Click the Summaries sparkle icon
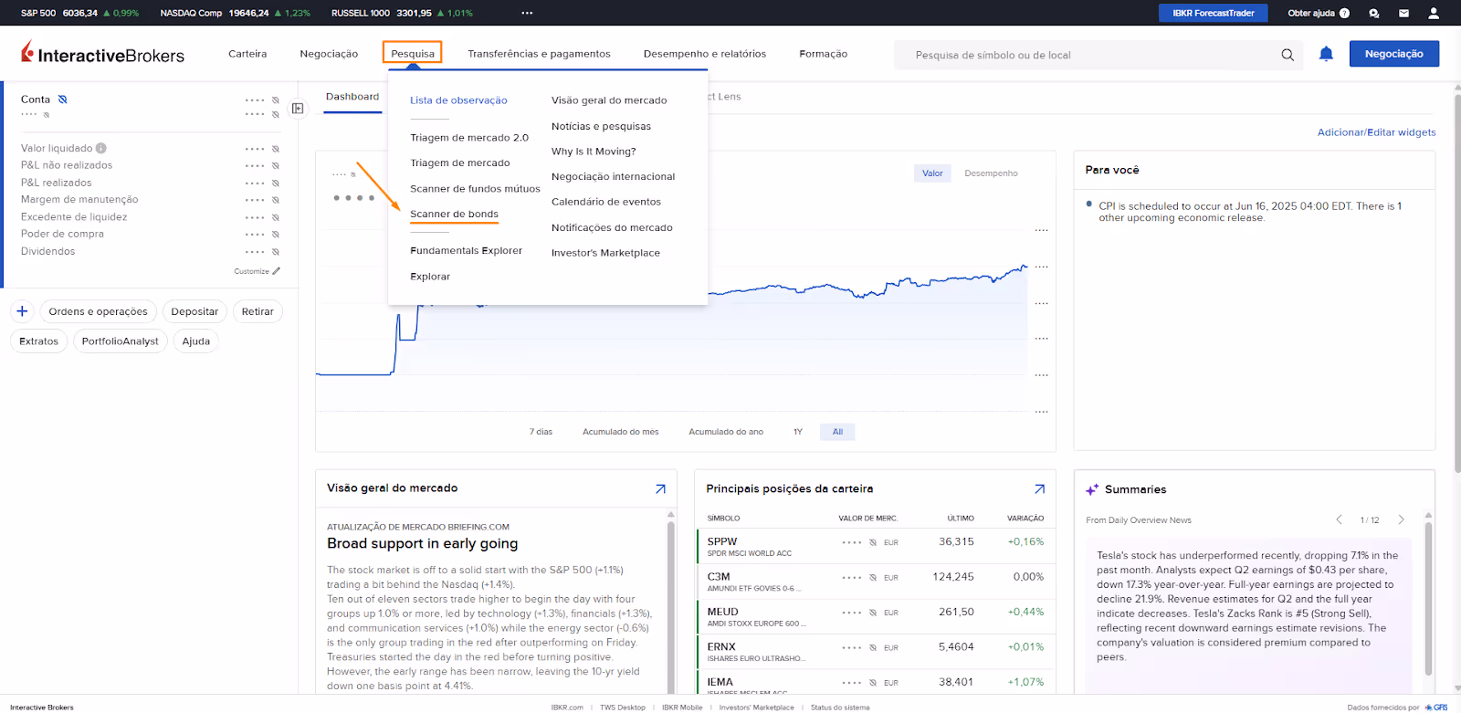 click(x=1092, y=489)
